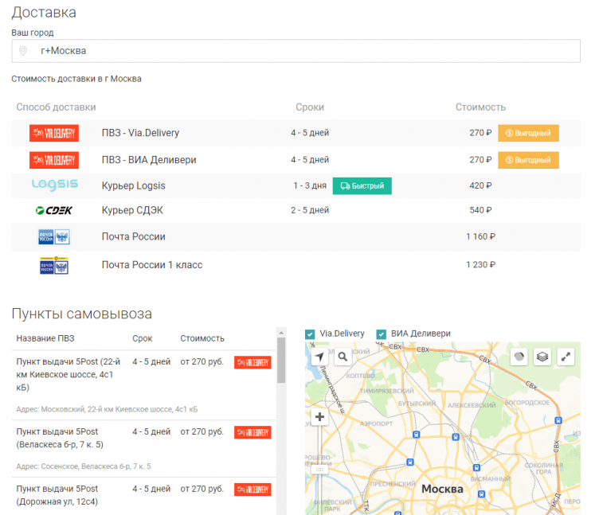Click the geolocation arrow on the map
Screen dimensions: 599x515
pos(319,357)
